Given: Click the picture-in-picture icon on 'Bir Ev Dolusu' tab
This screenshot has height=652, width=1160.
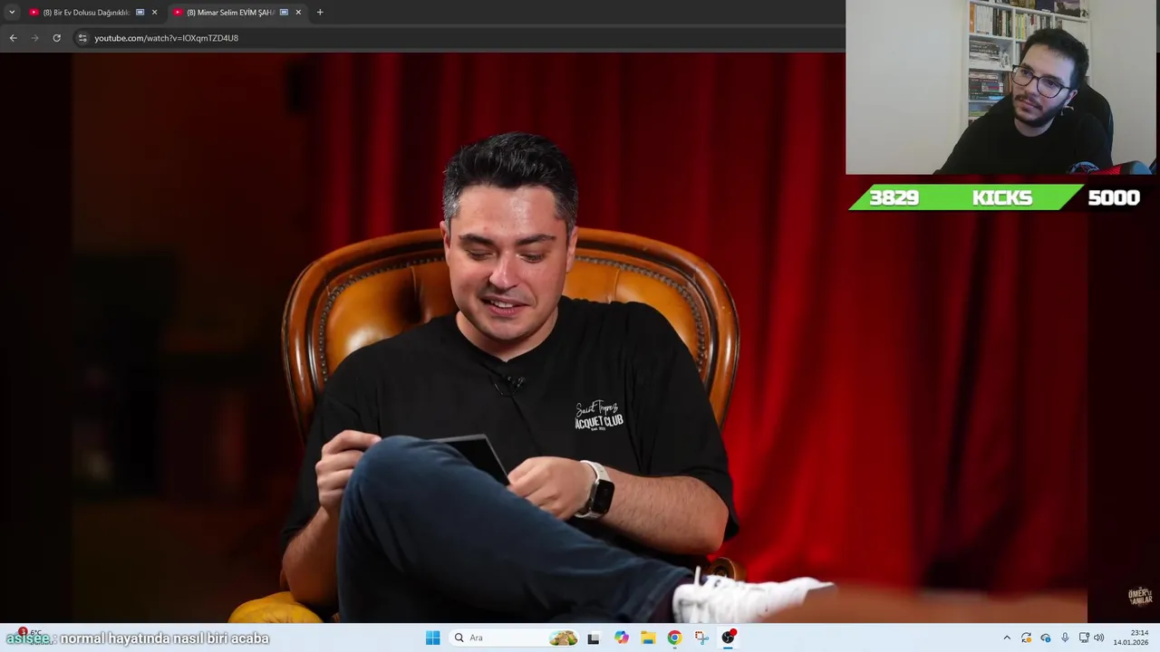Looking at the screenshot, I should [x=140, y=12].
